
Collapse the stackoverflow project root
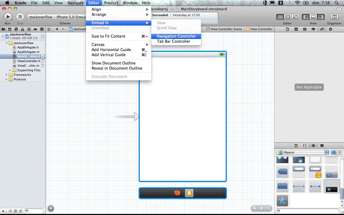tap(3, 36)
